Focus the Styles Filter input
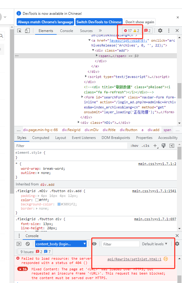The width and height of the screenshot is (182, 283). [71, 146]
